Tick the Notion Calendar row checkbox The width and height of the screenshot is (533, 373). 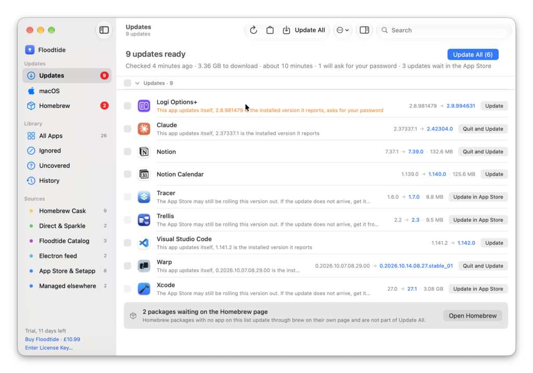[128, 175]
